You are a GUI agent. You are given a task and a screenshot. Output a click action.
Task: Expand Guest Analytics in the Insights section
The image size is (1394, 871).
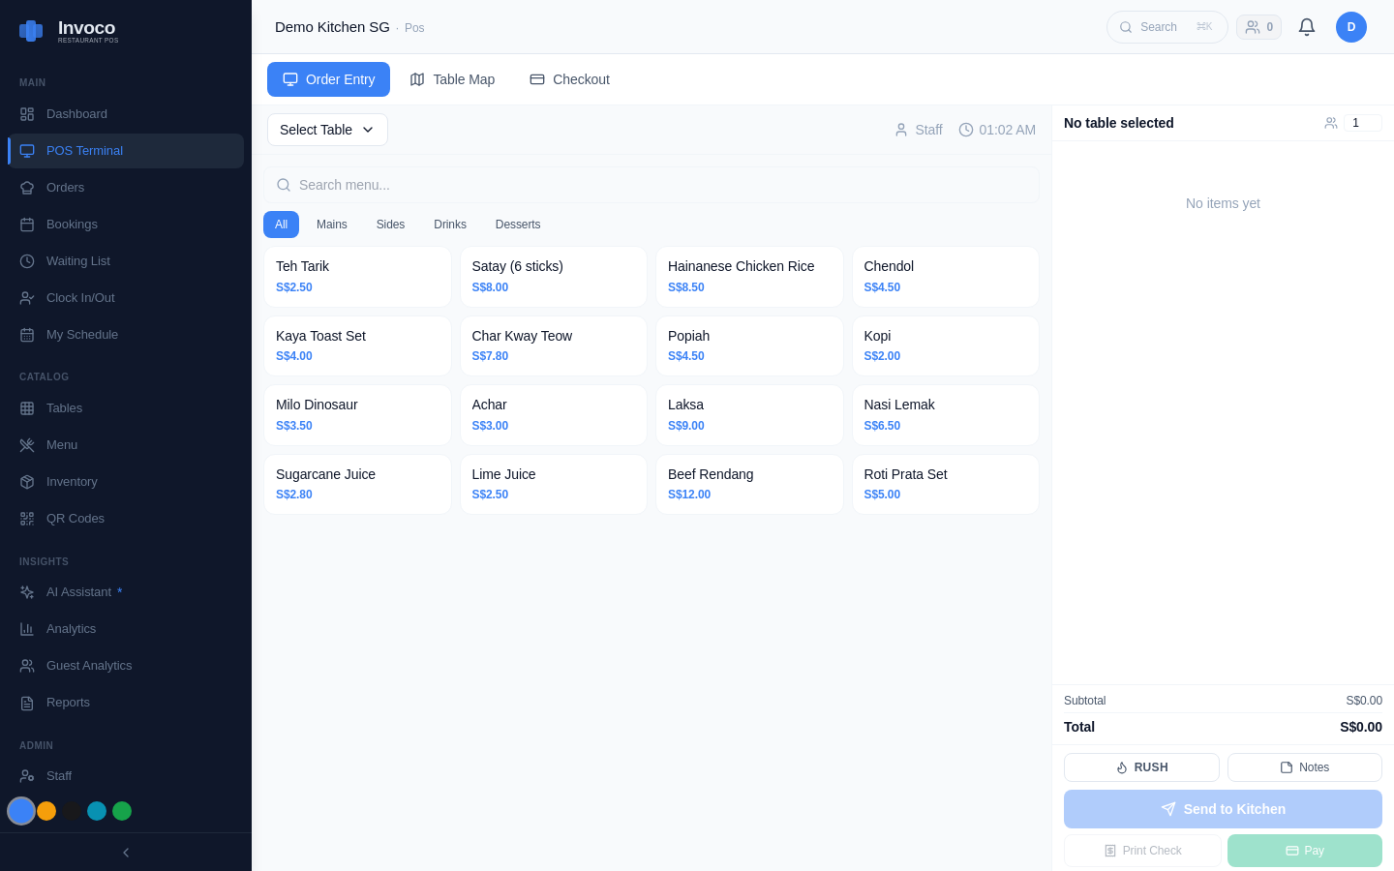tap(88, 665)
